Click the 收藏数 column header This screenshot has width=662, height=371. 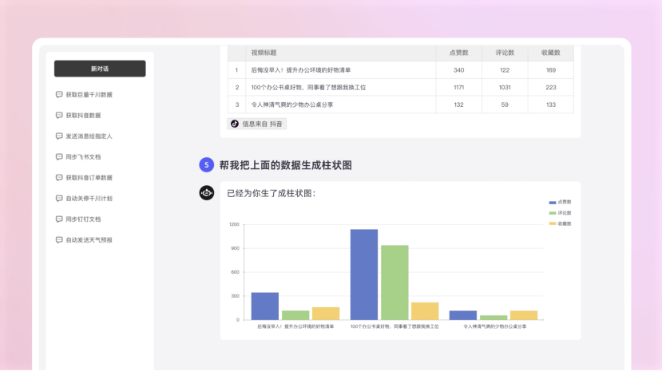(x=551, y=53)
